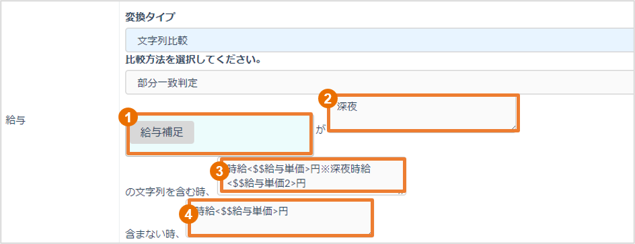Open the 部分一致判定 comparison method dropdown
Screen dimensions: 635x244
pyautogui.click(x=380, y=83)
